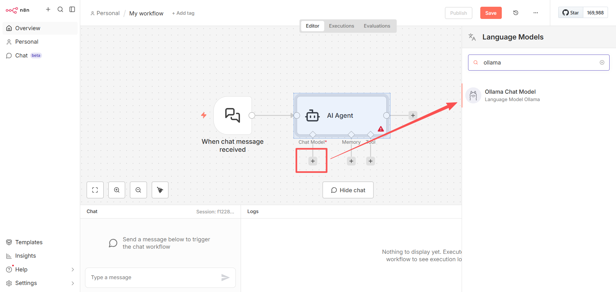Zoom out on the workflow canvas

click(138, 190)
